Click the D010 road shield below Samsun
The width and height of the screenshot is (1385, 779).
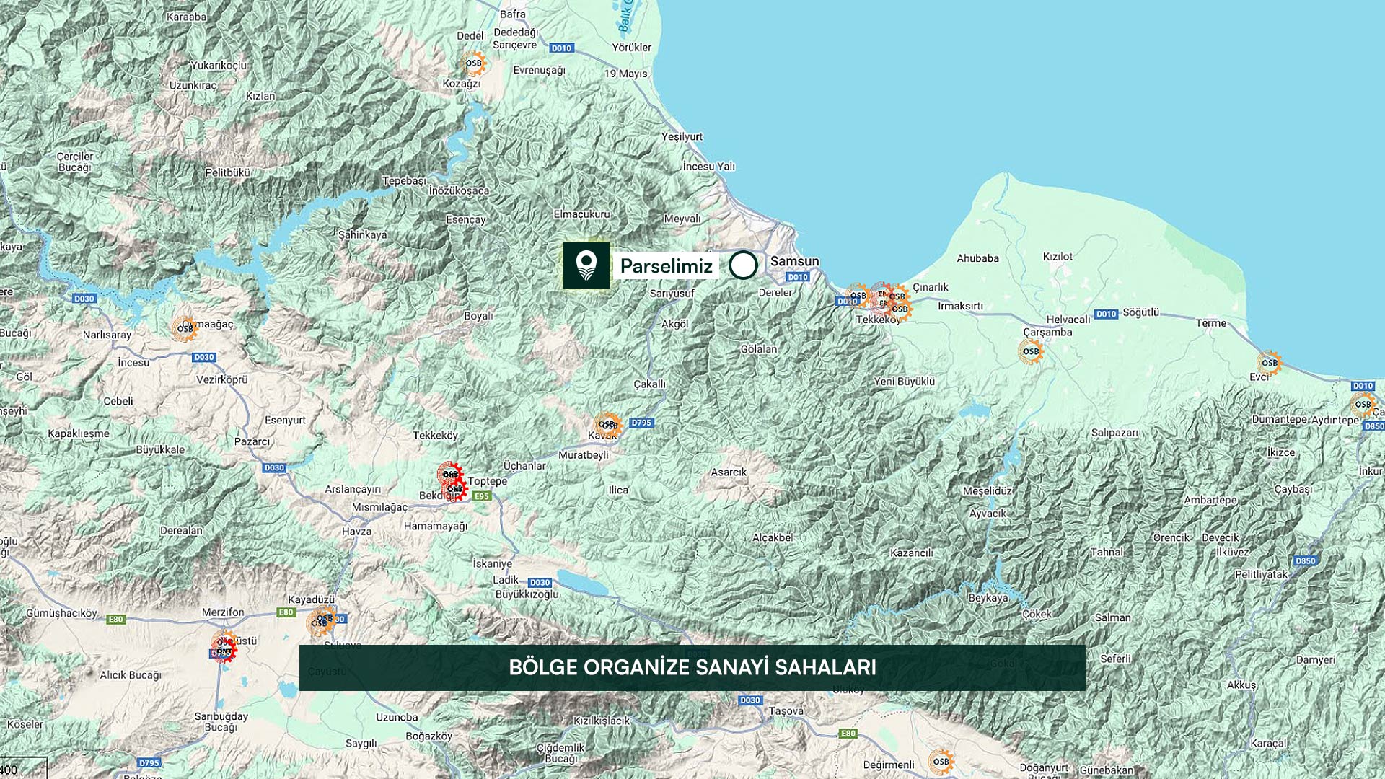point(798,277)
